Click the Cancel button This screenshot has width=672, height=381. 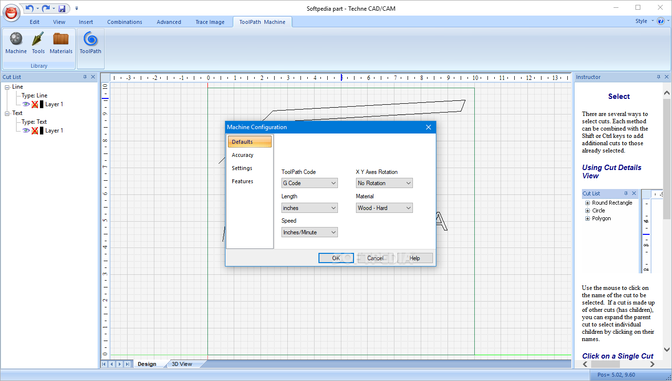click(x=375, y=258)
